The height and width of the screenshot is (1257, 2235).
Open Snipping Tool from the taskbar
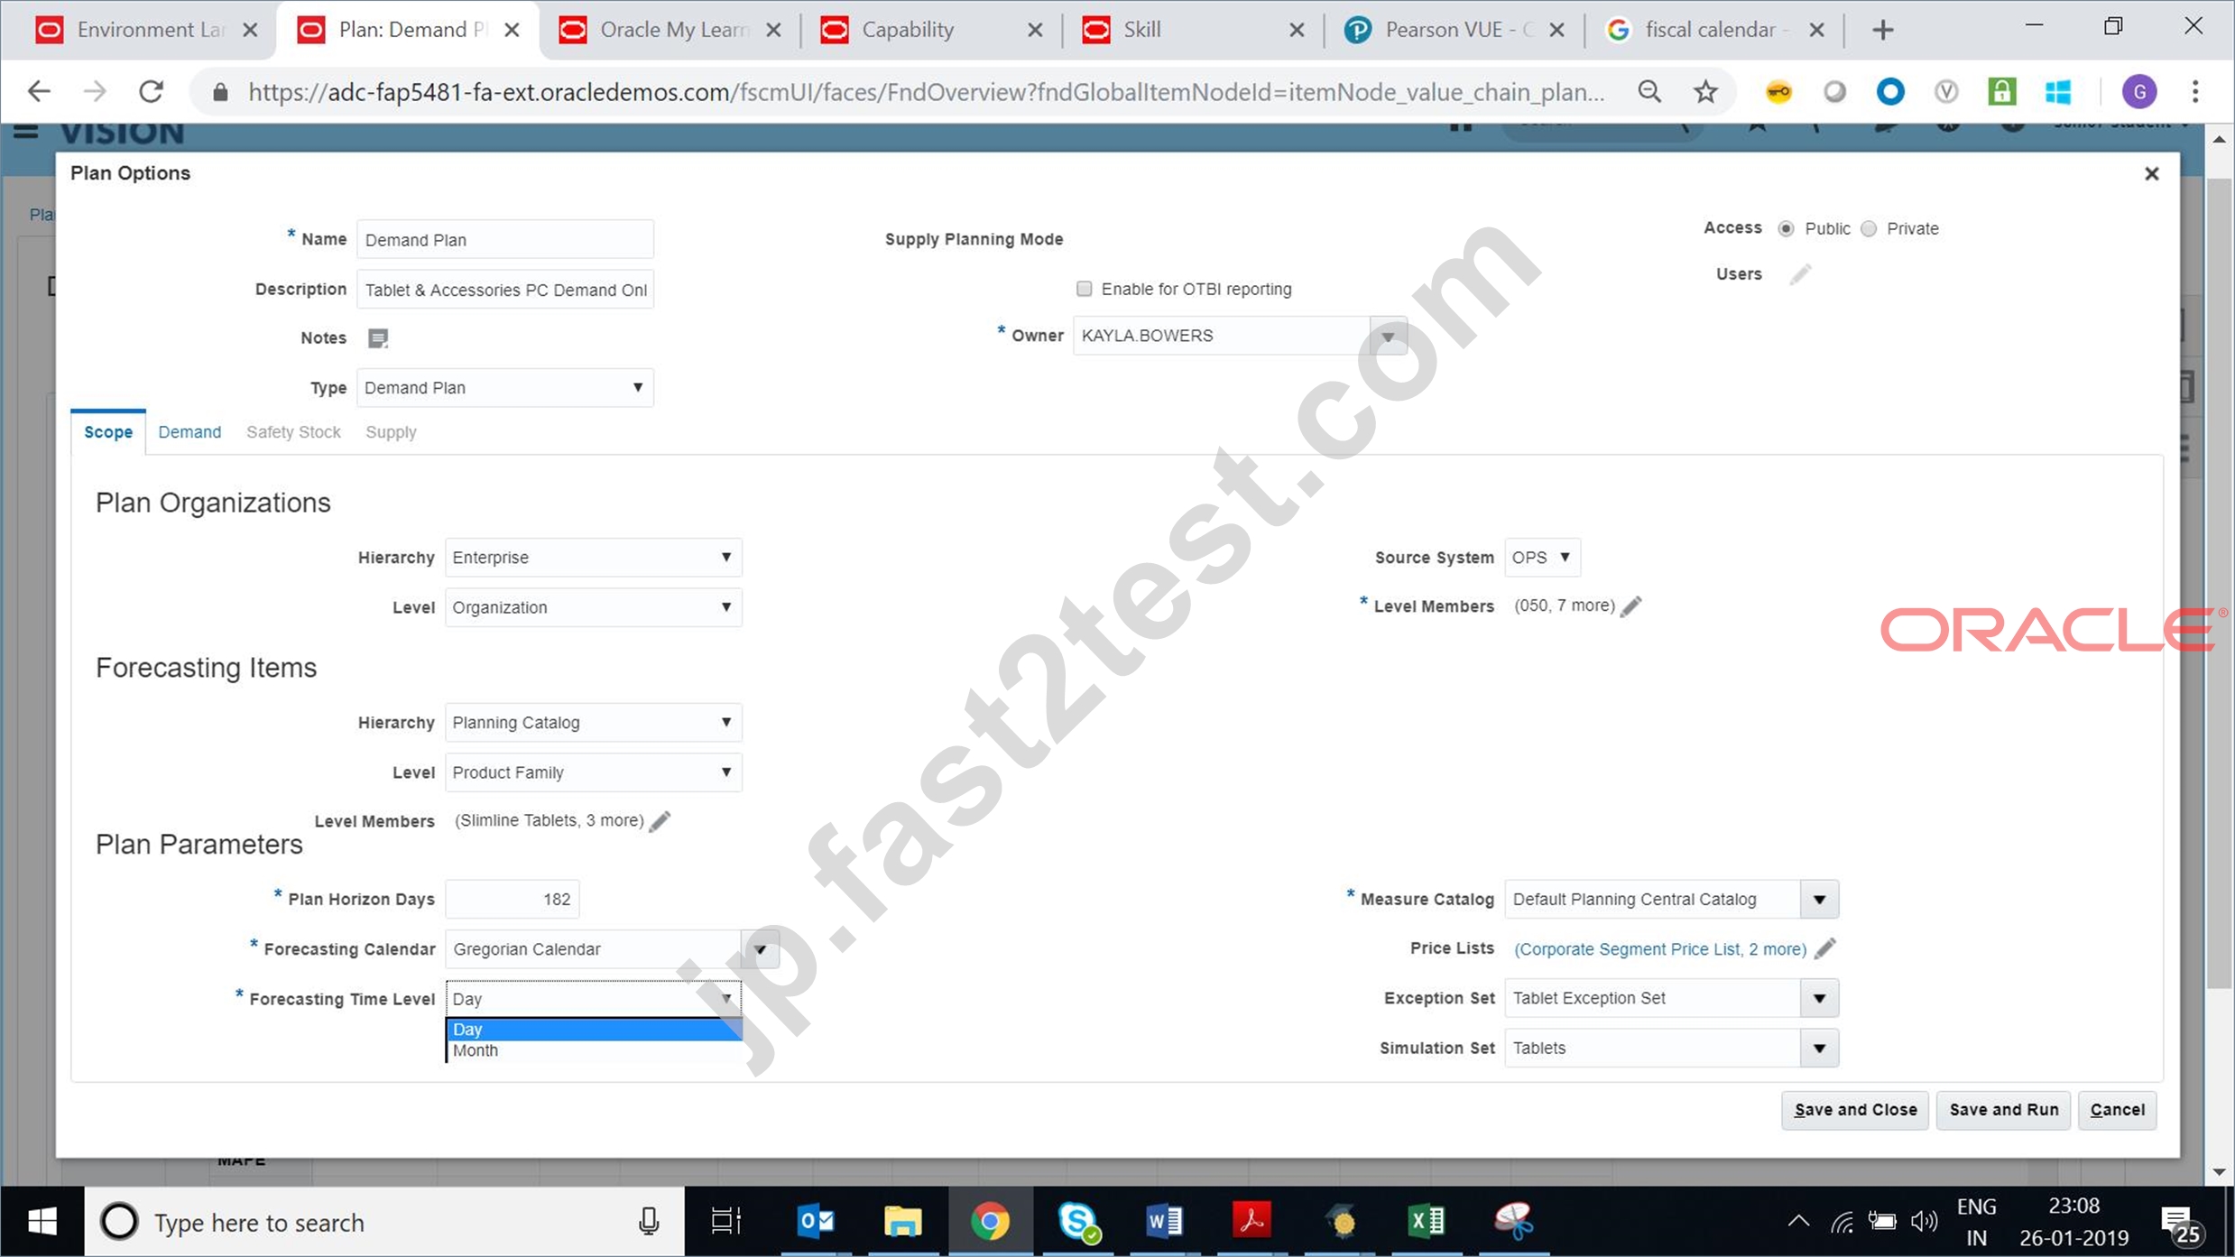[x=1514, y=1222]
